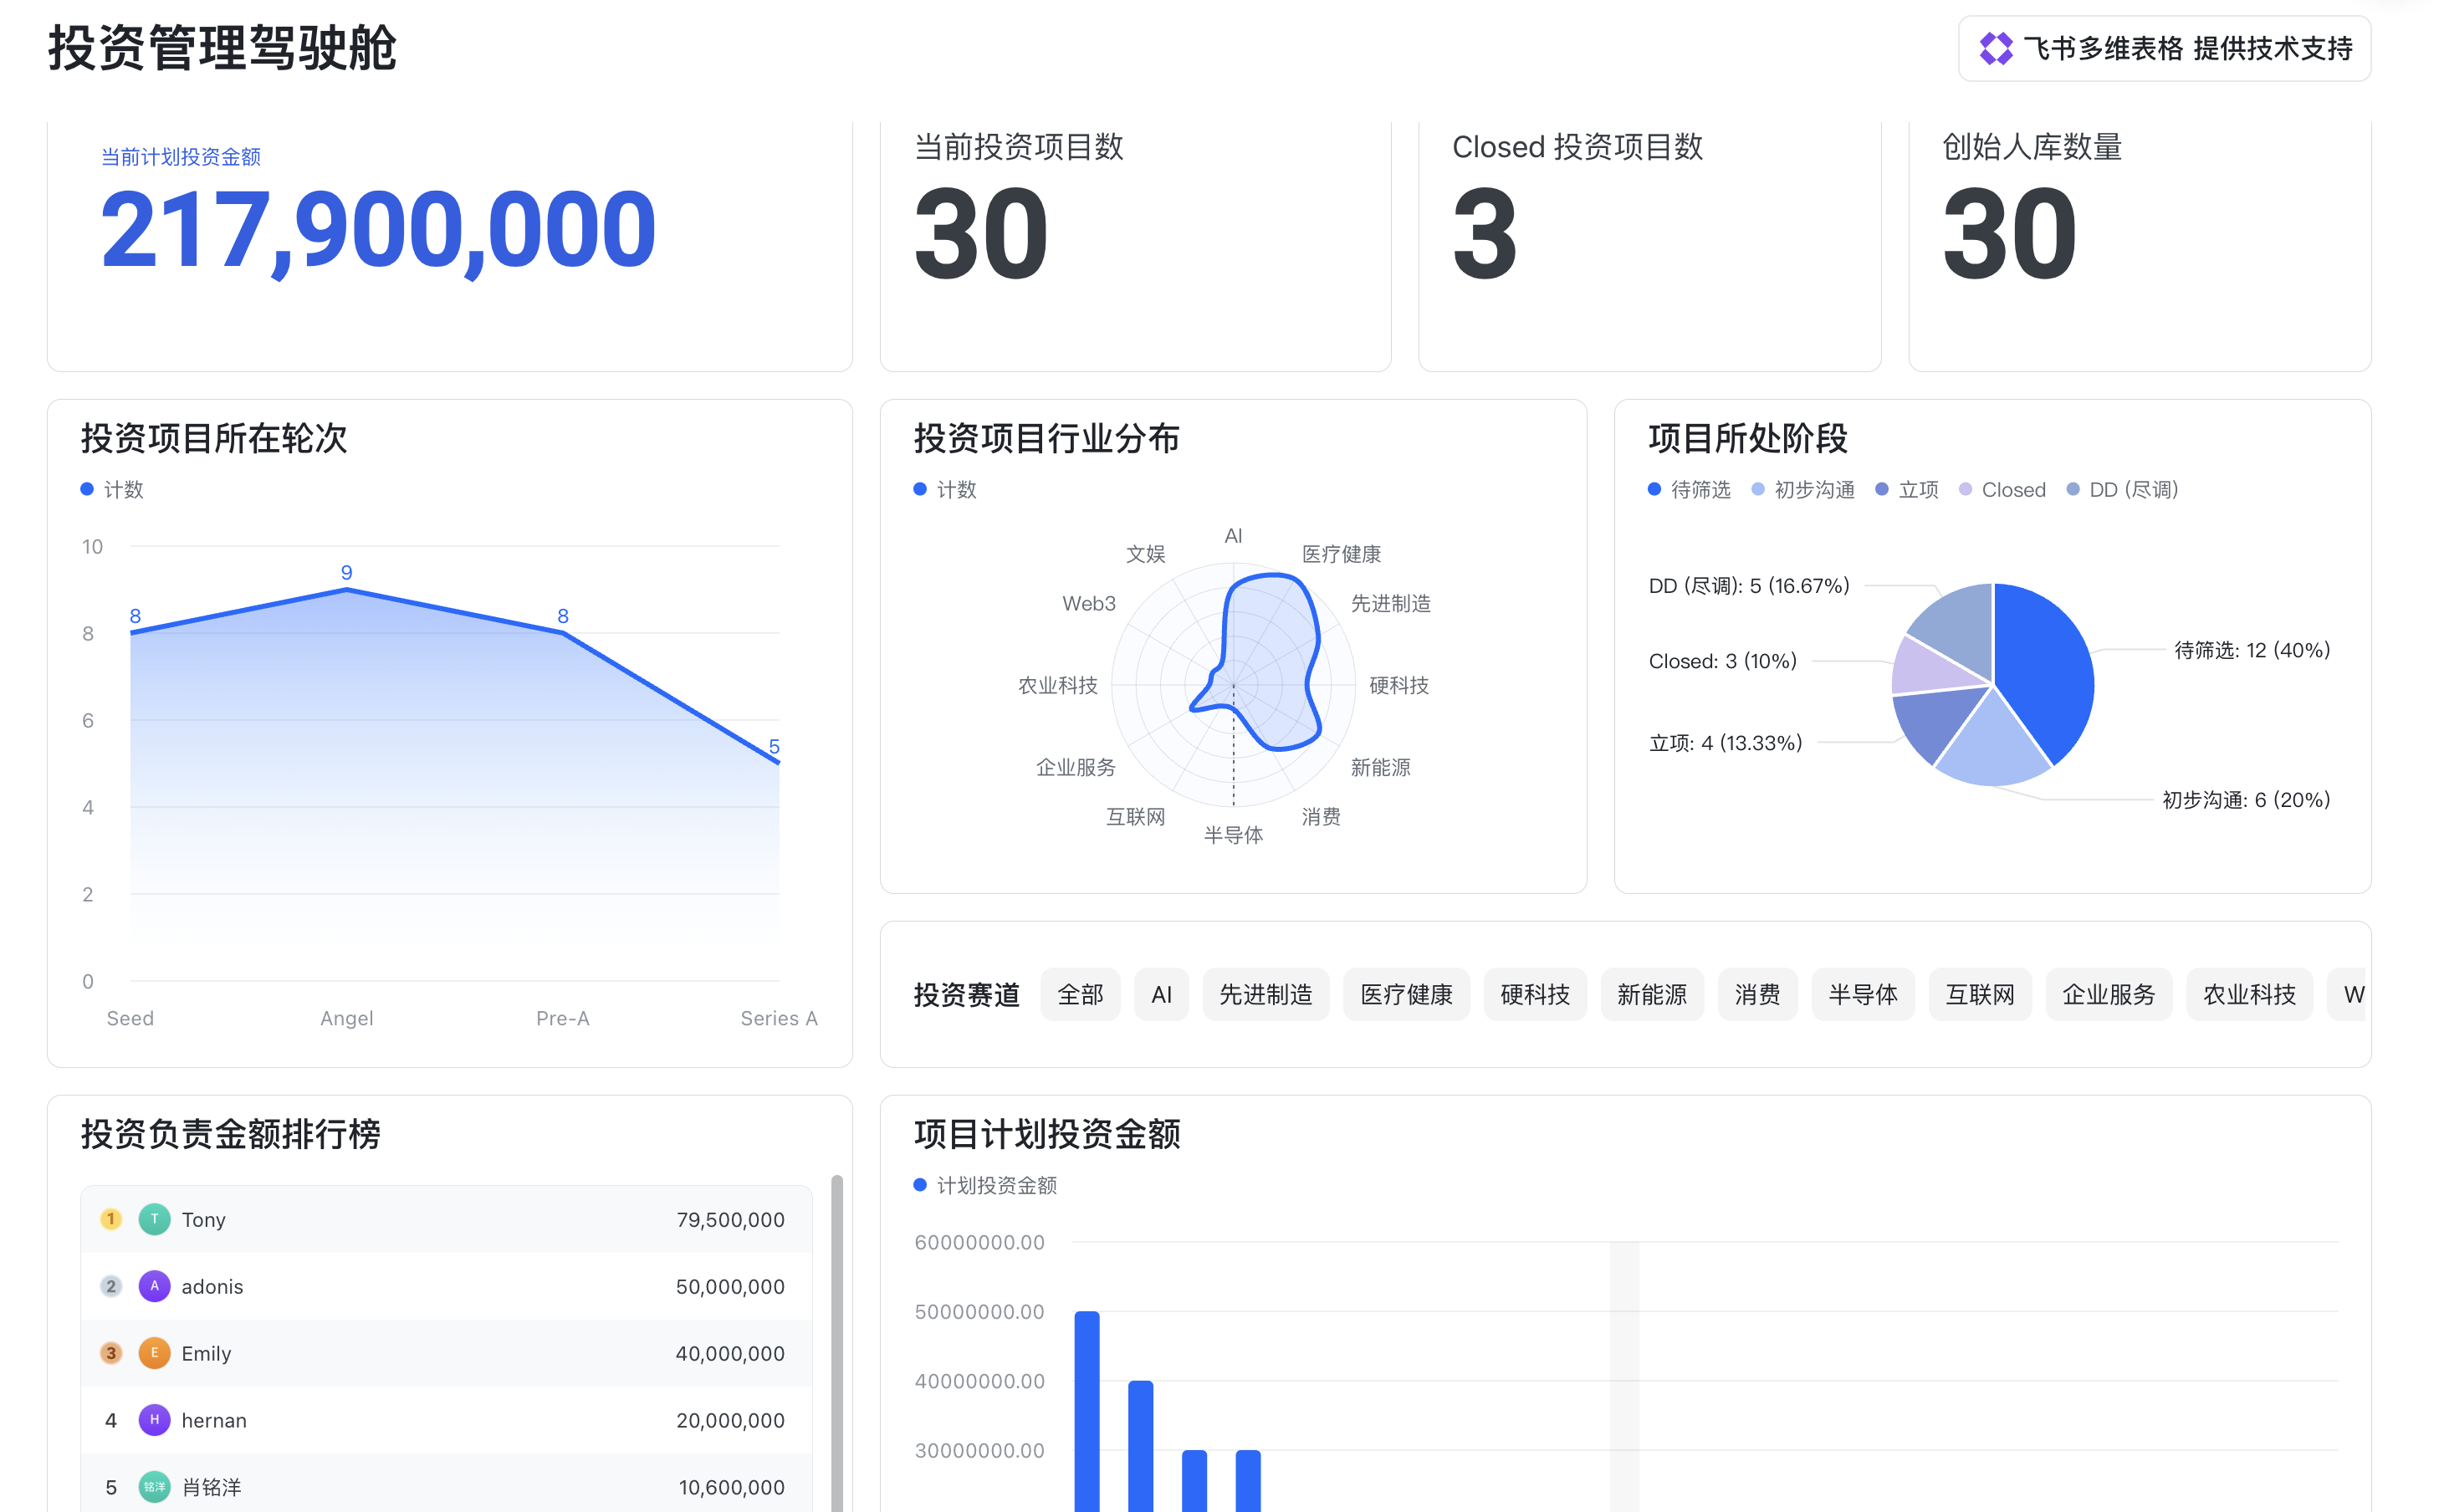Click the bronze rank 3 medal icon

[x=111, y=1353]
